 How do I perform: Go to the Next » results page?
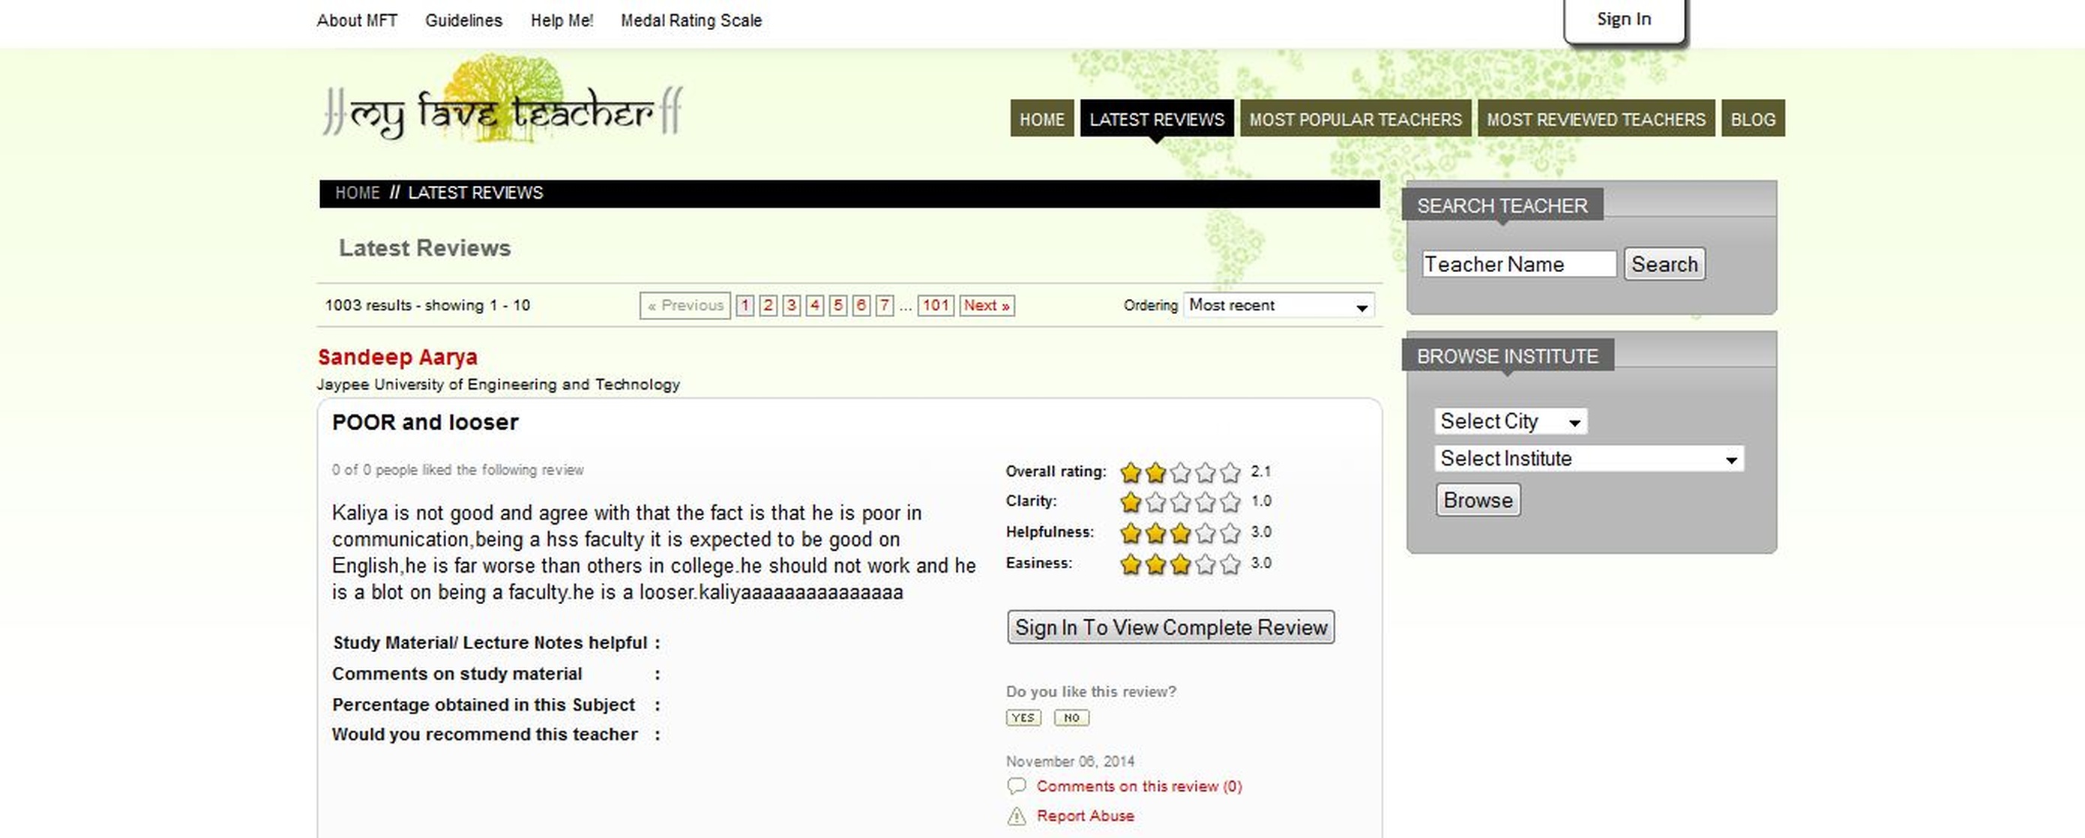coord(987,305)
